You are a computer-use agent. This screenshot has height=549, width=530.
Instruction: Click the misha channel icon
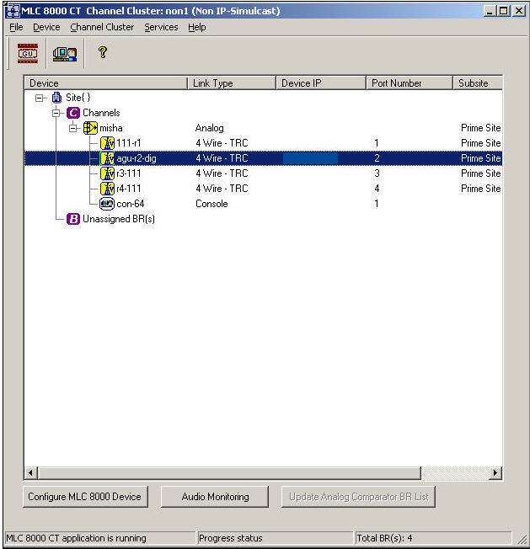pos(90,128)
